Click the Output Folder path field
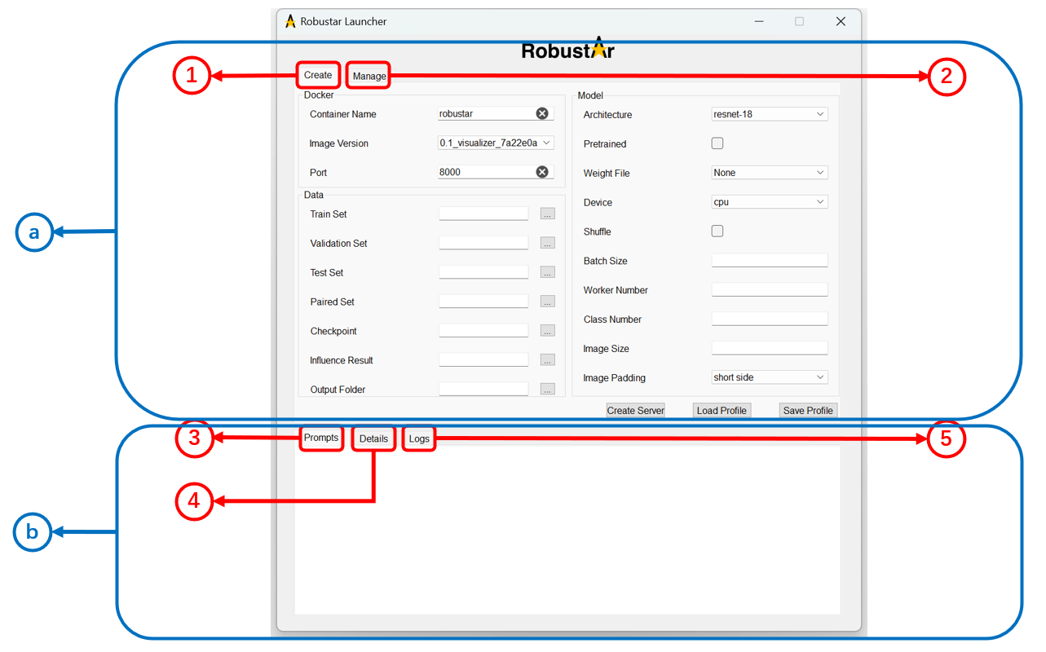 pos(483,390)
